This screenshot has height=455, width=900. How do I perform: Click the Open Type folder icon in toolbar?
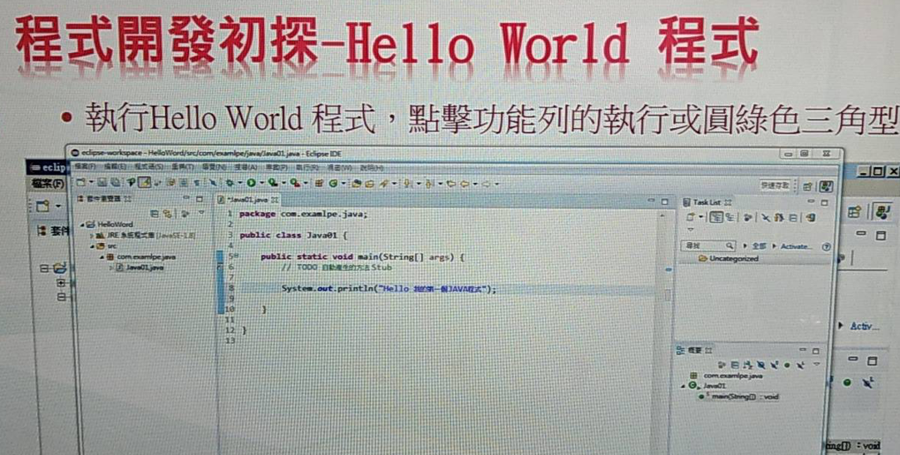click(x=357, y=183)
